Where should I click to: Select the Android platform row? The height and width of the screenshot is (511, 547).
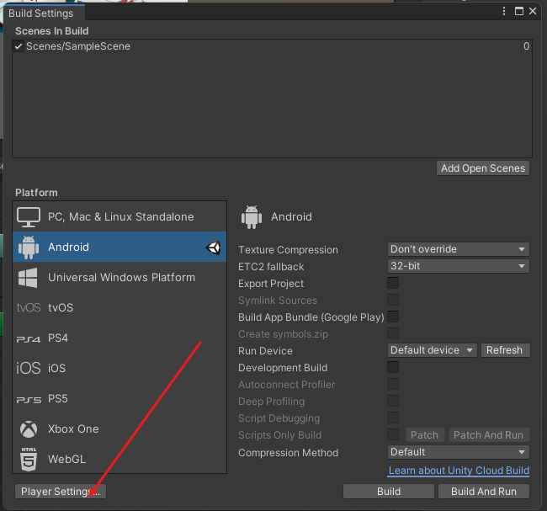[x=119, y=248]
